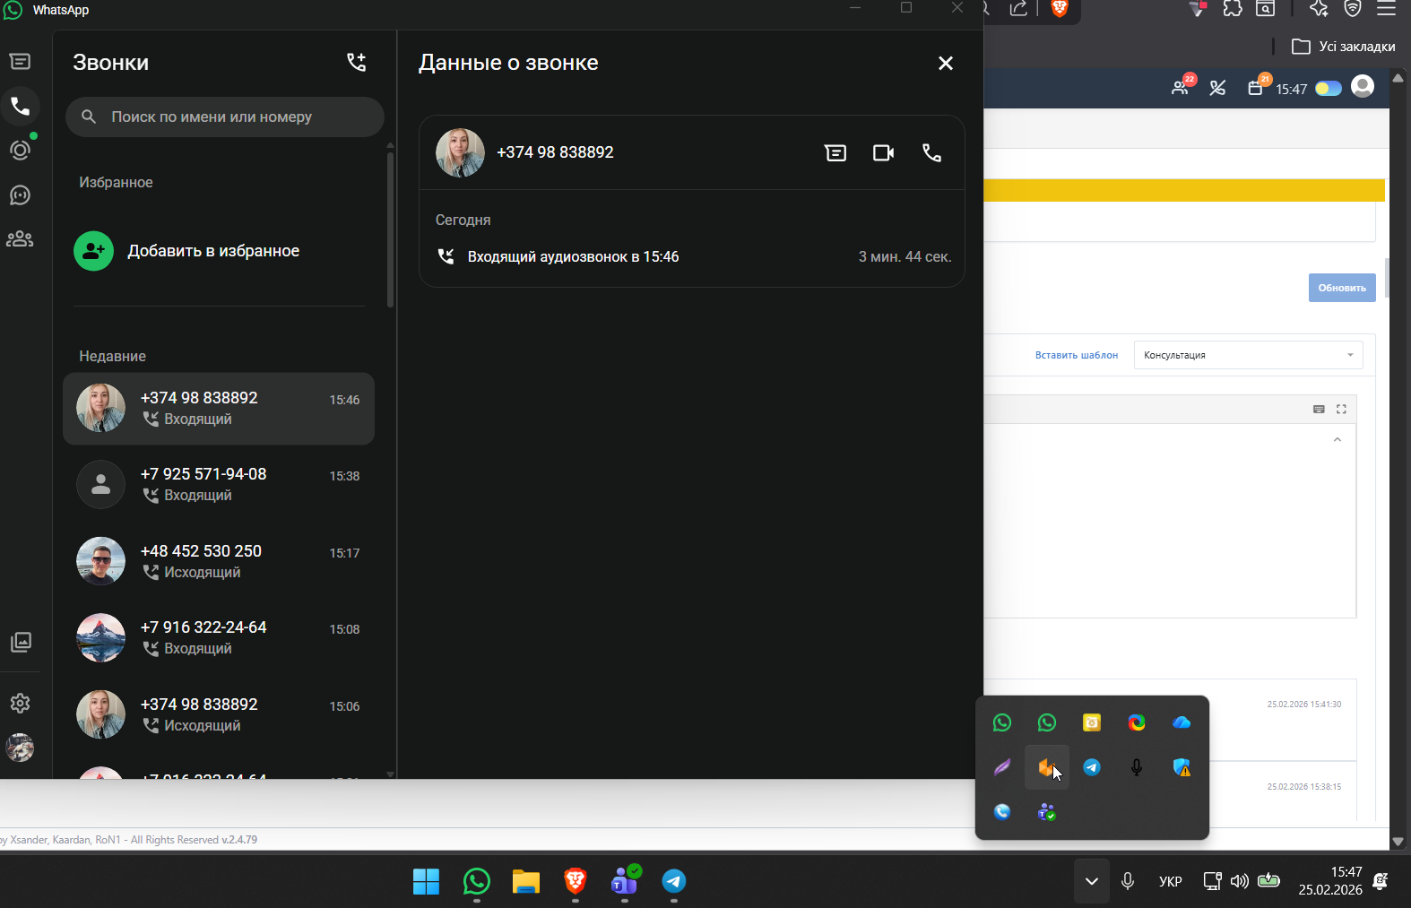Image resolution: width=1411 pixels, height=908 pixels.
Task: Click the browser share icon
Action: [1018, 9]
